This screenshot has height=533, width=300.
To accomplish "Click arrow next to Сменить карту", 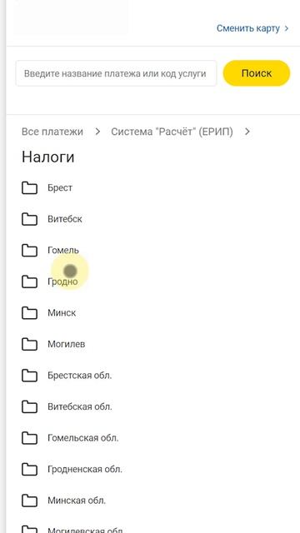I will [287, 28].
